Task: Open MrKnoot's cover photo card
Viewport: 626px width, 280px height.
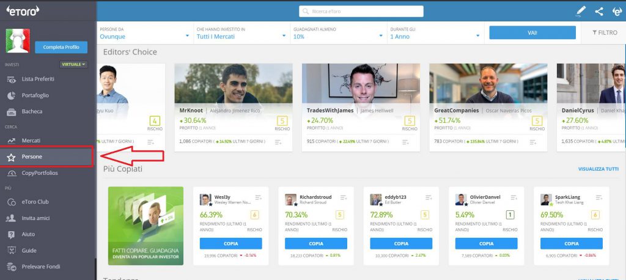Action: (x=234, y=84)
